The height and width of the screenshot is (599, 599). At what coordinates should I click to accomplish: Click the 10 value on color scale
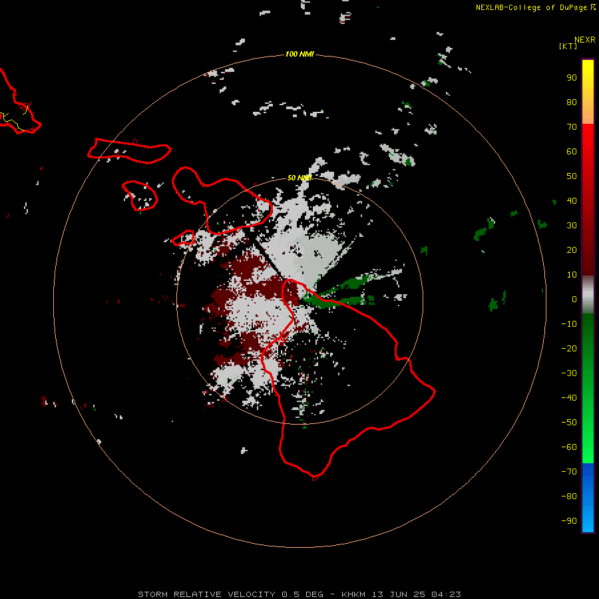[572, 275]
